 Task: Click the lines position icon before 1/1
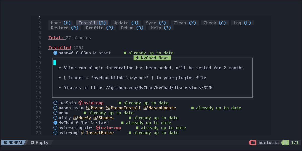pos(285,143)
